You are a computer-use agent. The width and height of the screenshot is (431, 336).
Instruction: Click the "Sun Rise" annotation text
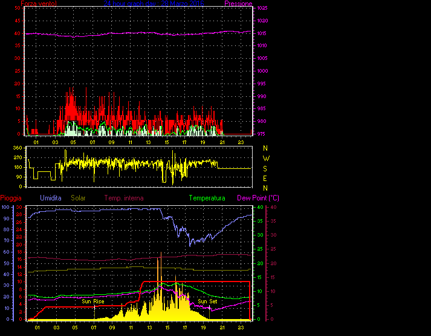[x=93, y=301]
